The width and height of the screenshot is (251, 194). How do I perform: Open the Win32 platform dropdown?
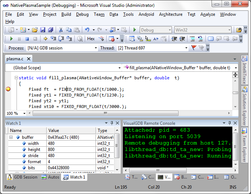(x=203, y=30)
